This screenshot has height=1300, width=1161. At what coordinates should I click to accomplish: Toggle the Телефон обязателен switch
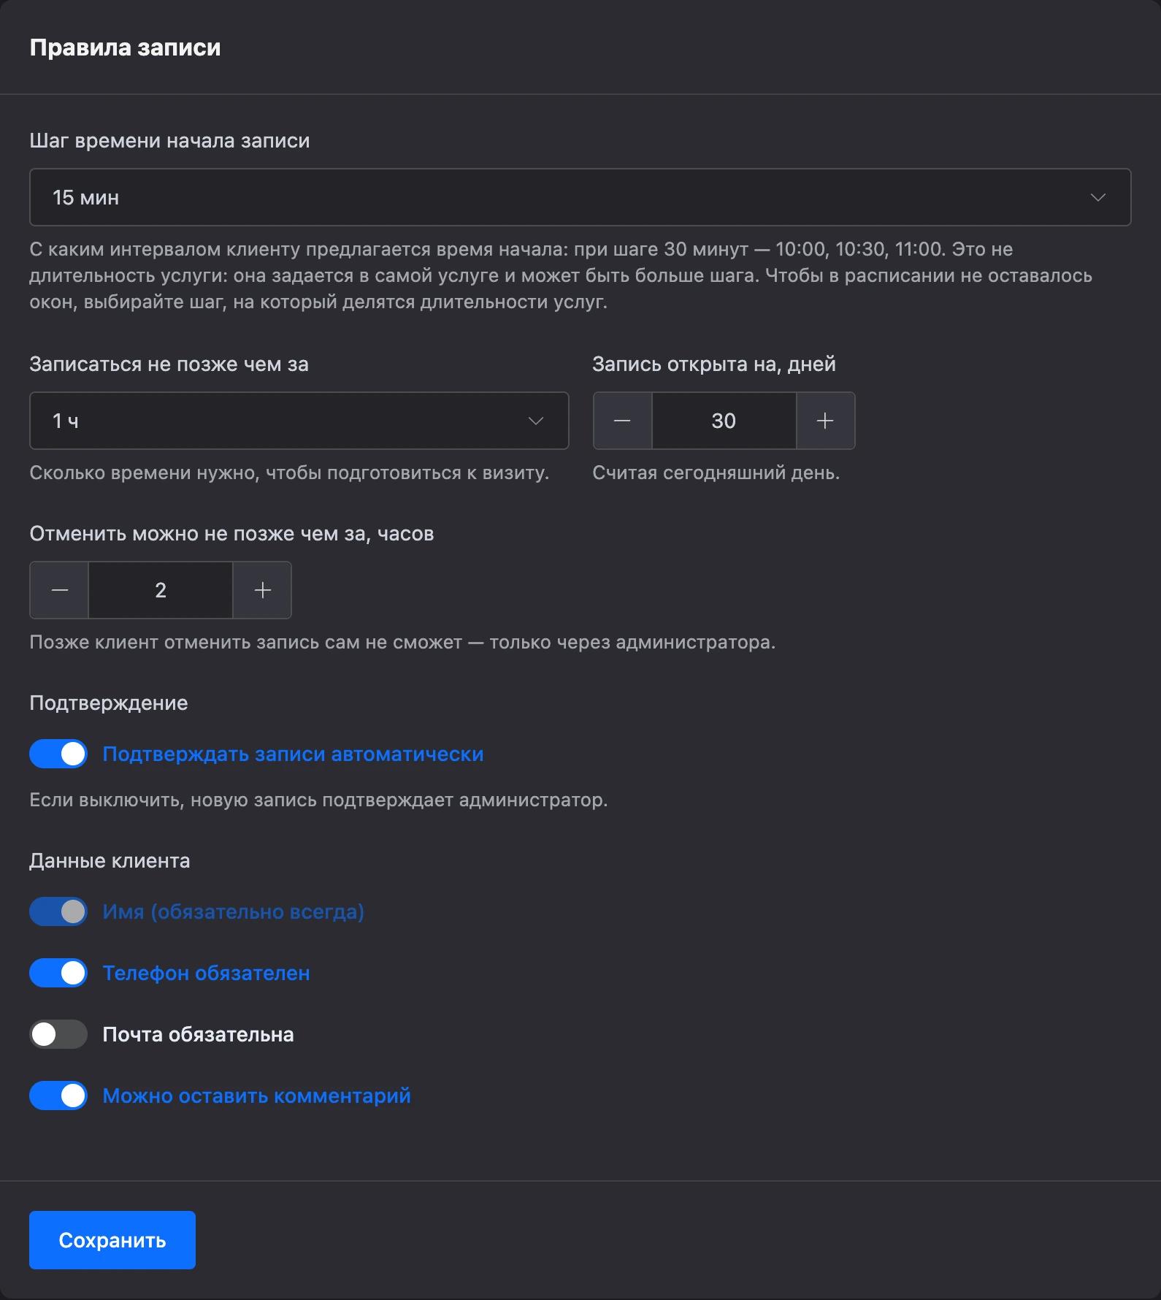[58, 973]
